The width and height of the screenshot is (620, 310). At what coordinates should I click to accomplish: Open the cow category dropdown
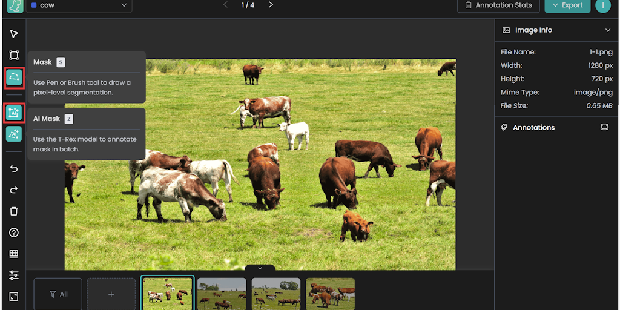click(x=79, y=5)
